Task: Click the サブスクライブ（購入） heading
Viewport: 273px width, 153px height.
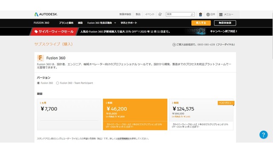Action: [x=53, y=44]
